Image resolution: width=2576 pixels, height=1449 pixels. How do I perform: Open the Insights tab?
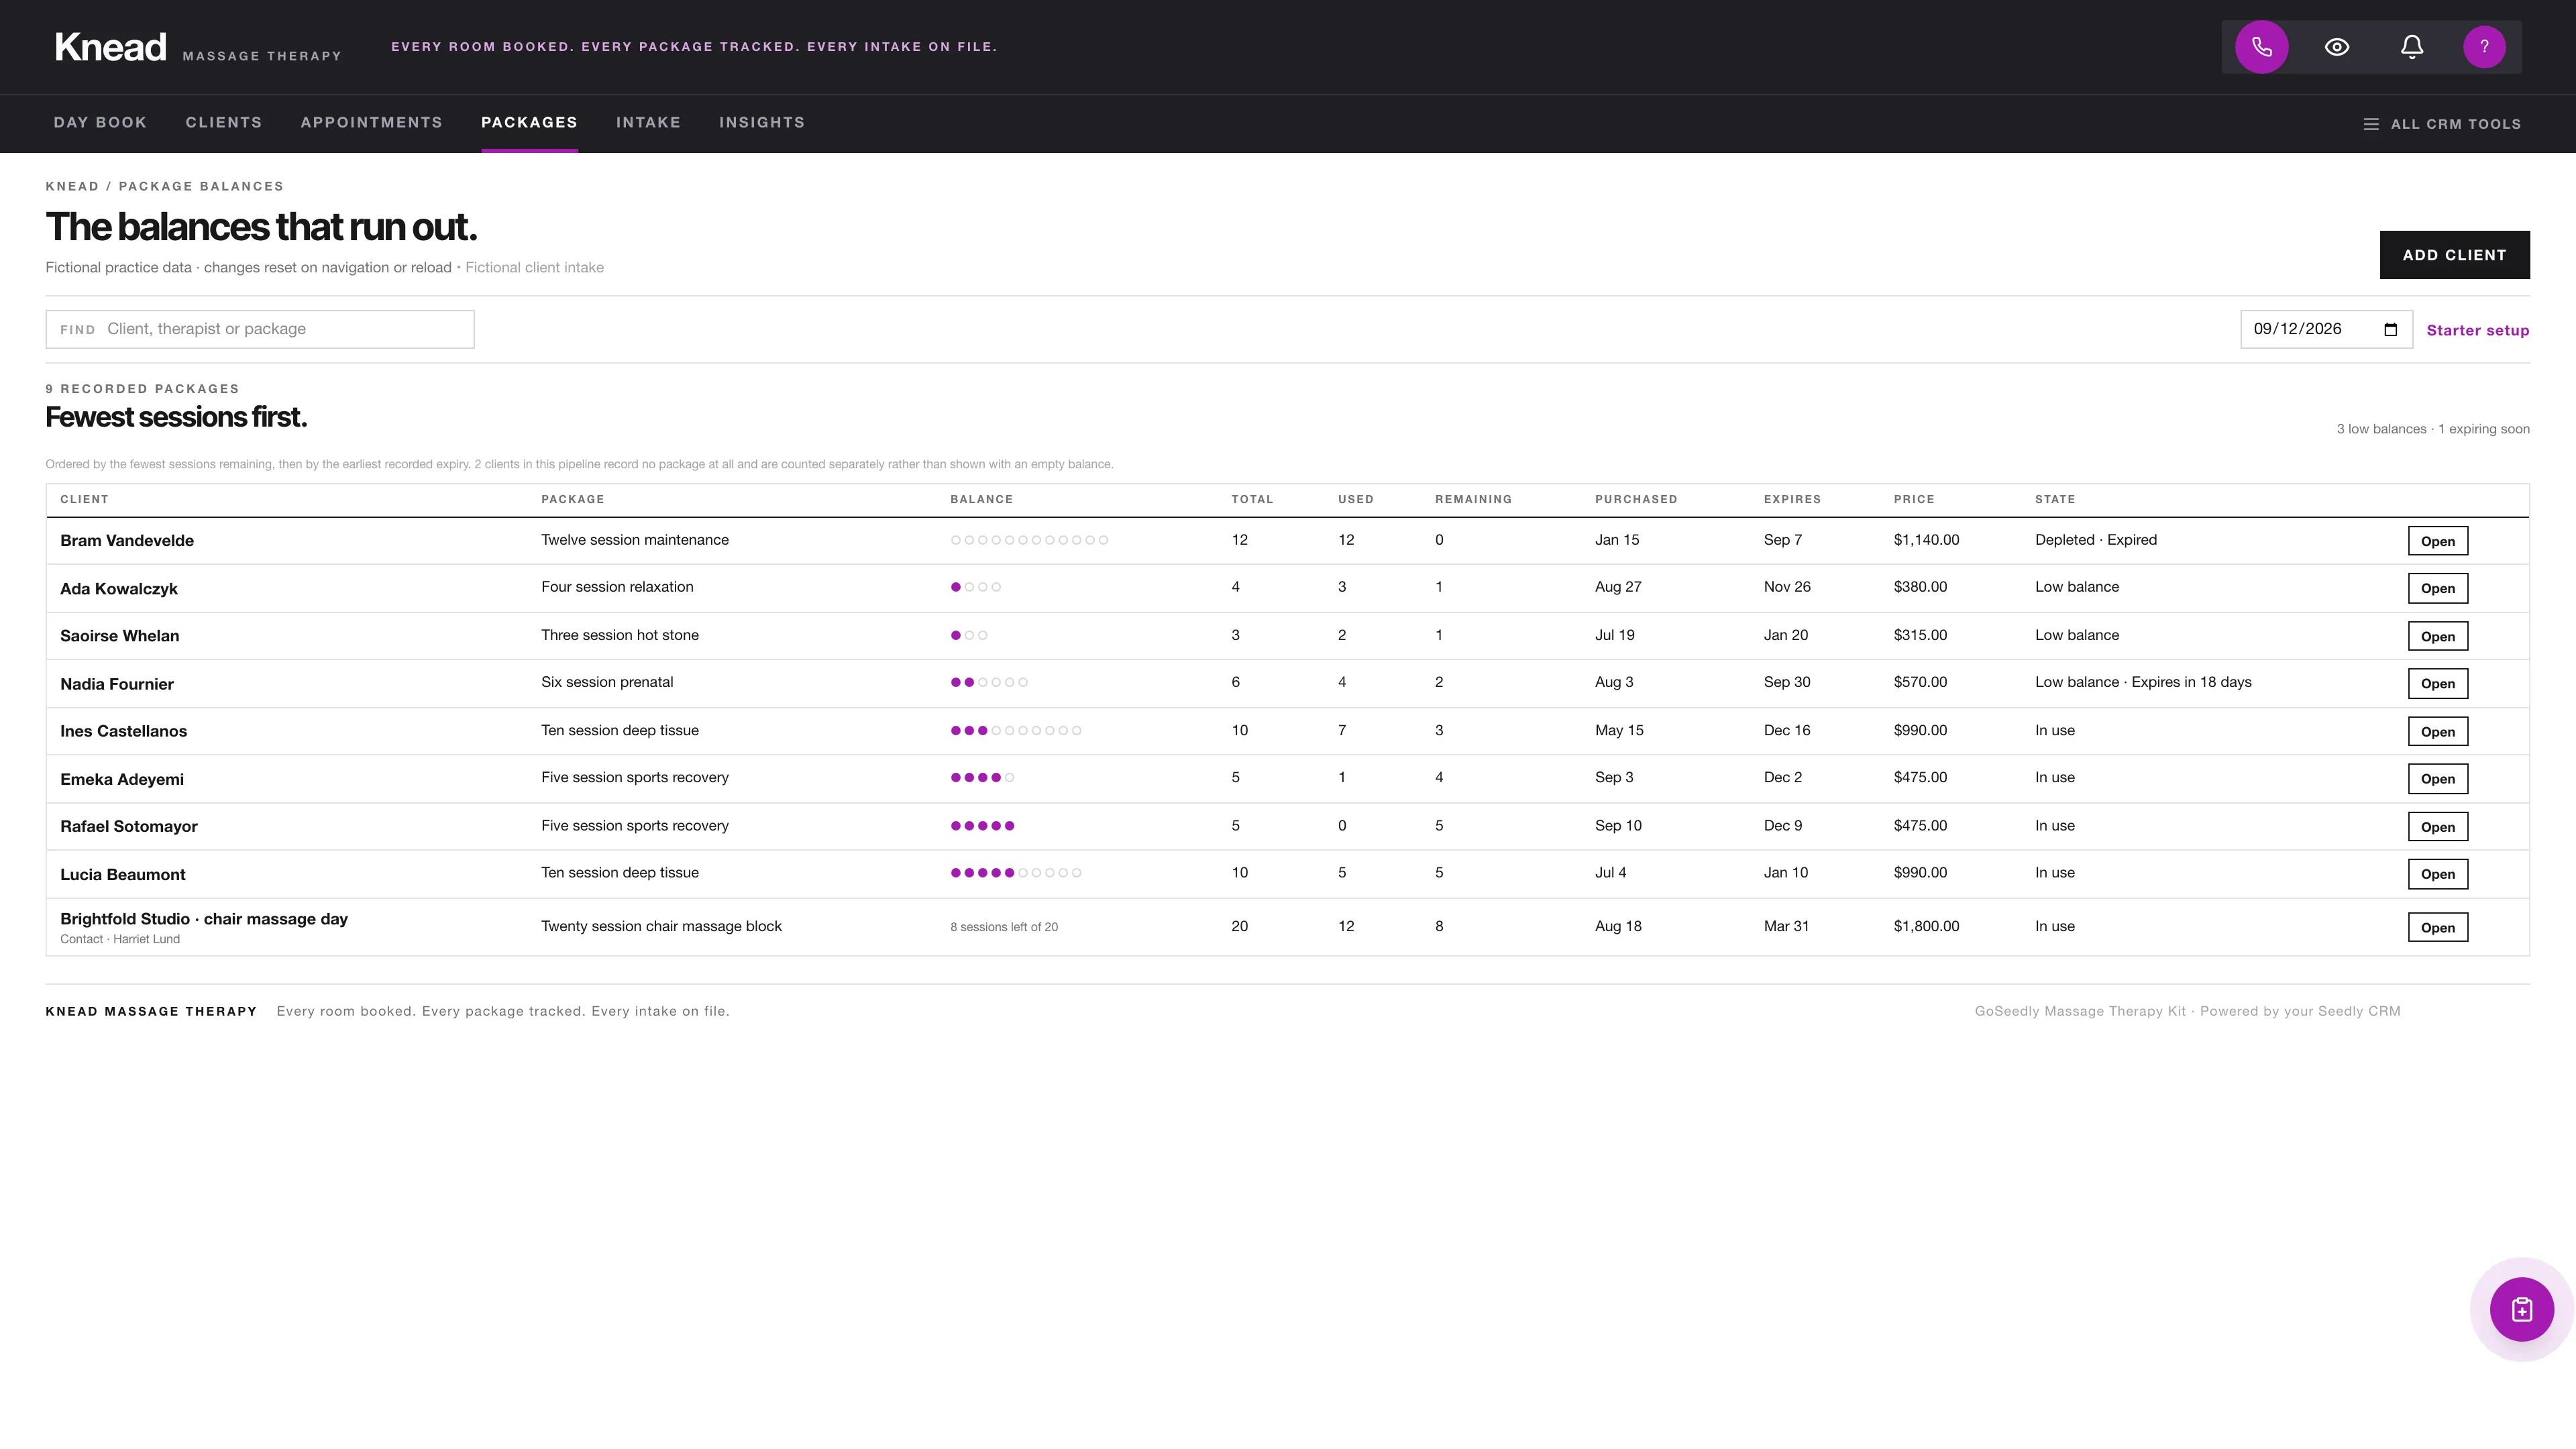762,122
